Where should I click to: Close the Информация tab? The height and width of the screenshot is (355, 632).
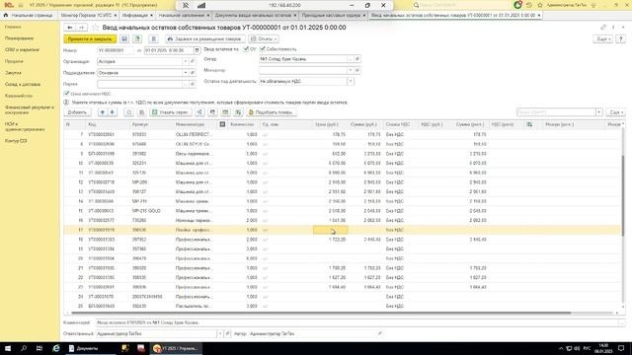[151, 16]
